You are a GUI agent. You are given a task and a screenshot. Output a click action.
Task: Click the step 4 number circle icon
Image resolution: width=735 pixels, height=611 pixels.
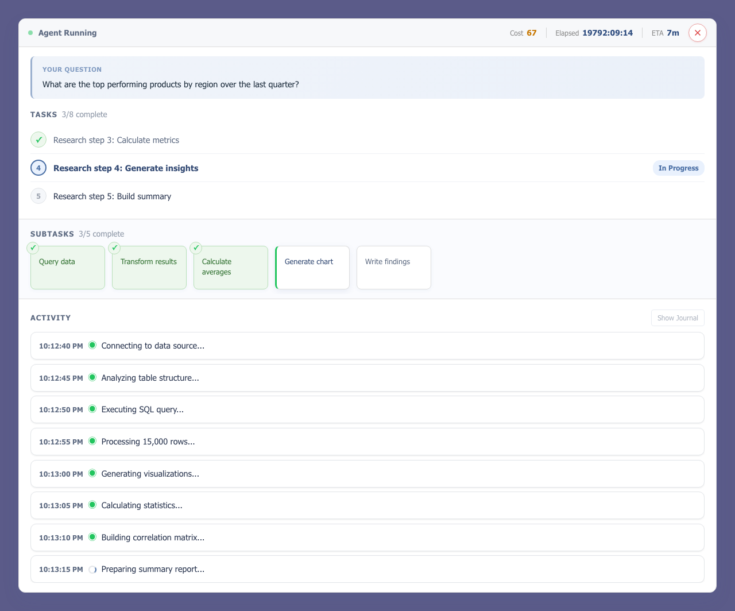[38, 168]
